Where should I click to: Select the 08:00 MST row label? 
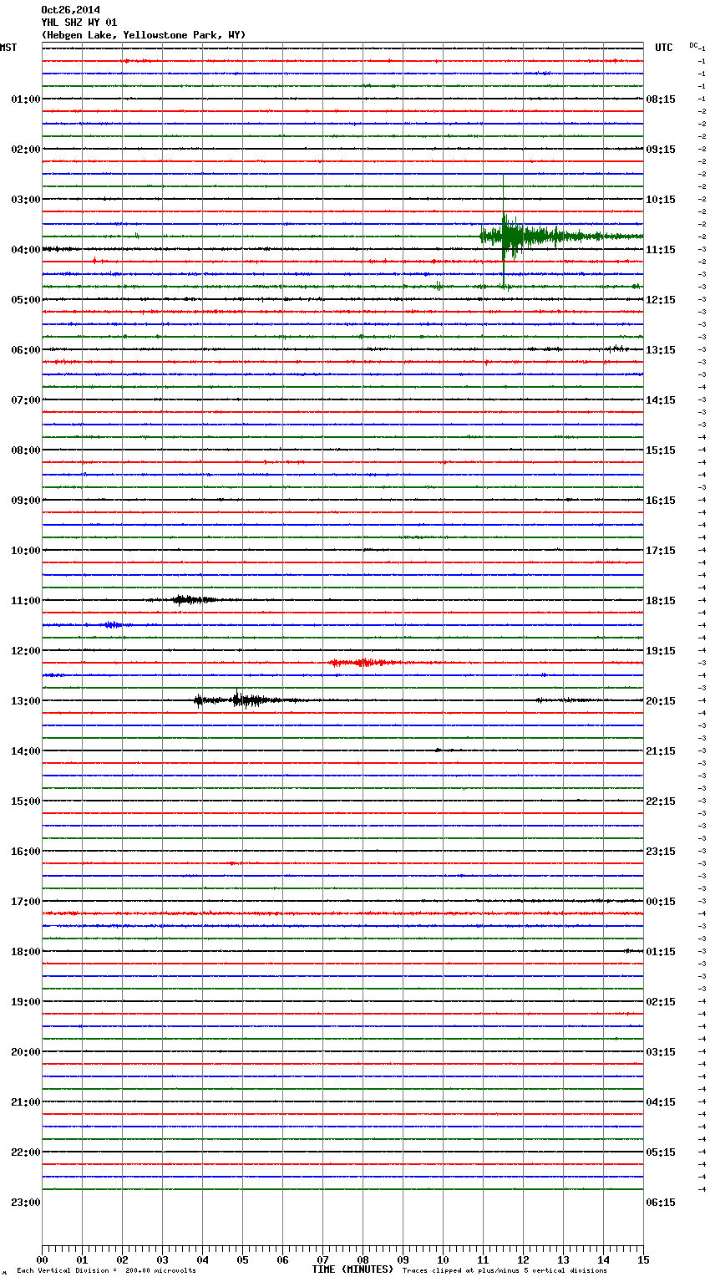[x=26, y=450]
